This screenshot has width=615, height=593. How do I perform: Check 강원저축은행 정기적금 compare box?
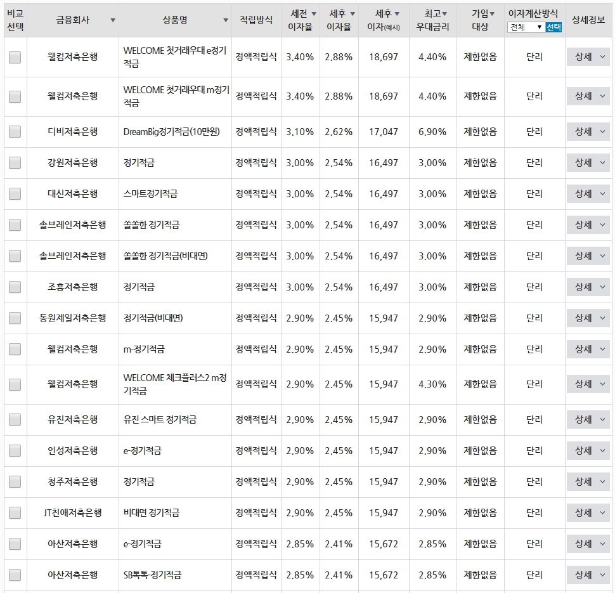[x=15, y=162]
